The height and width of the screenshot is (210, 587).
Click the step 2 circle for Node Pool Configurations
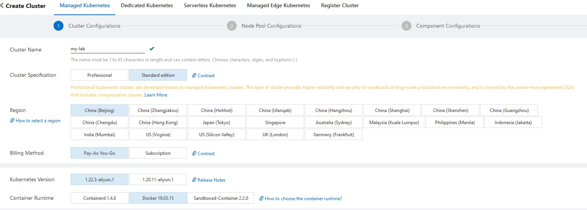(x=231, y=26)
